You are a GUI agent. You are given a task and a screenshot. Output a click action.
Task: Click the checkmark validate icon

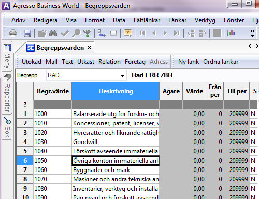coord(65,33)
